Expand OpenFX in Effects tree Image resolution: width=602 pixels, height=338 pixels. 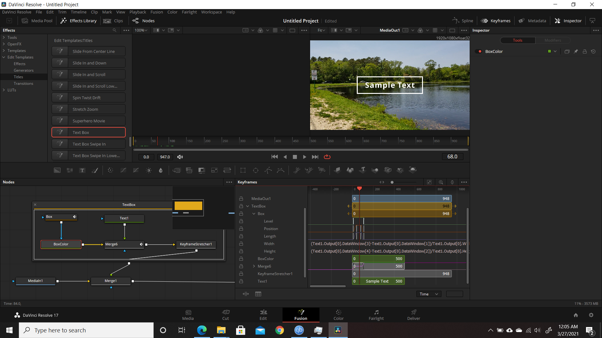click(x=4, y=44)
